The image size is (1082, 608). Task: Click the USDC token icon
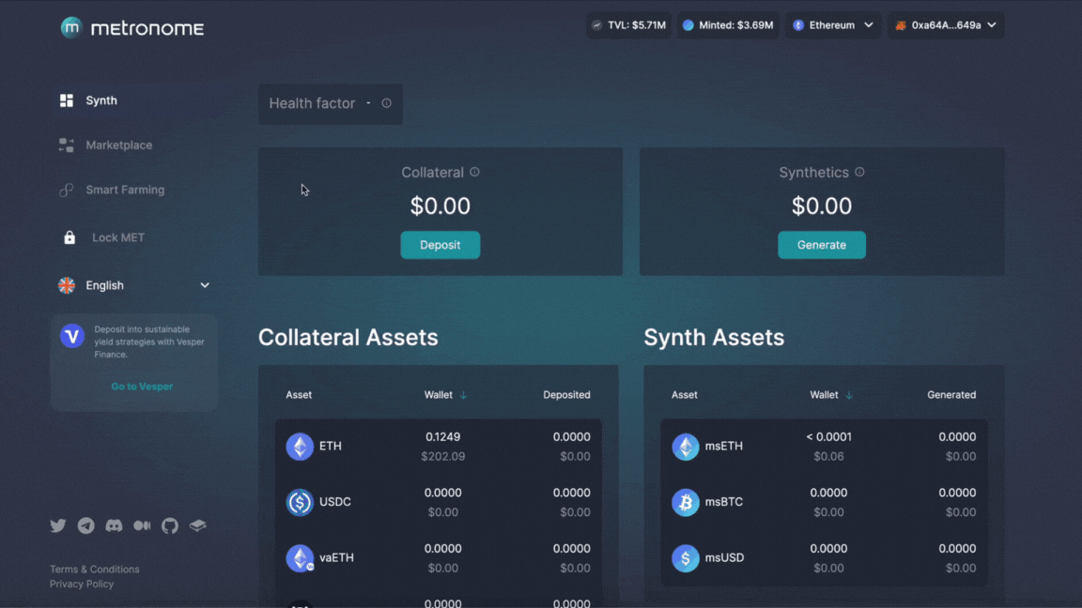300,503
